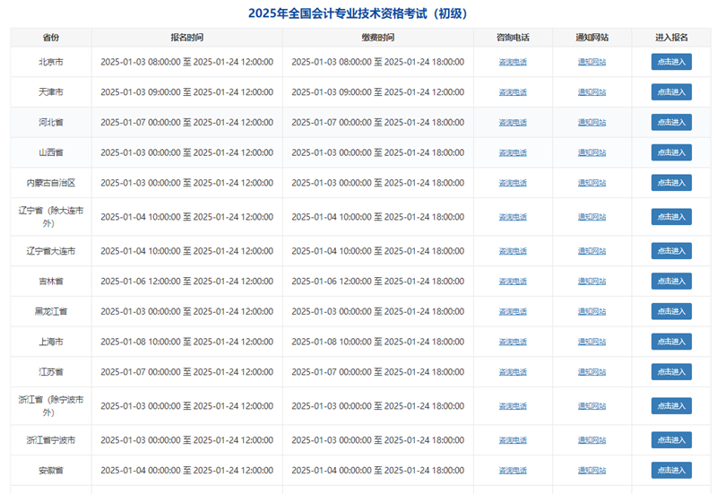Click 点击进入 button for 浙江省（除宁波市外）

670,406
